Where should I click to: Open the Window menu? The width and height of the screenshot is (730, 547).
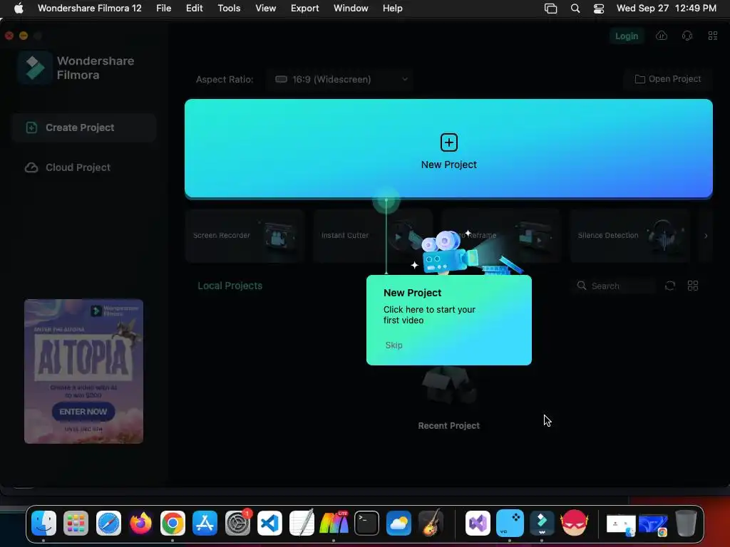click(x=351, y=9)
